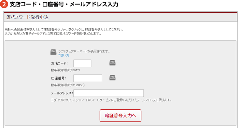Open the ?使い方 help link
Screen dimensions: 241x128
(x=64, y=55)
